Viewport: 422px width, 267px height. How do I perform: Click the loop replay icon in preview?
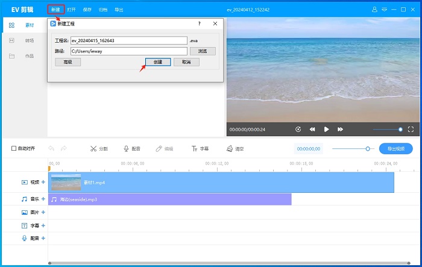coord(298,130)
